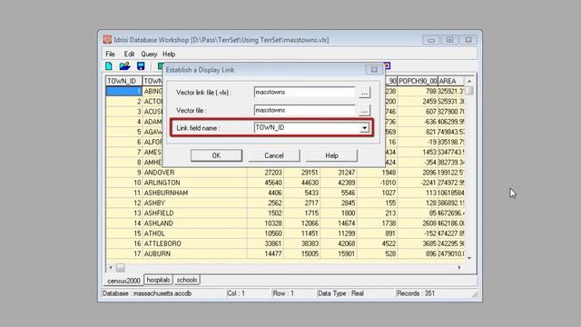Click the Vector file text field
581x327 pixels.
(305, 110)
